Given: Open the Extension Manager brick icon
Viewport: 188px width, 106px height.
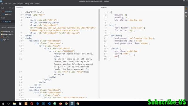Looking at the screenshot, I should (186, 12).
